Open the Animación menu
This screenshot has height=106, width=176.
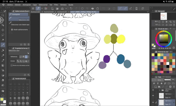pyautogui.click(x=27, y=5)
